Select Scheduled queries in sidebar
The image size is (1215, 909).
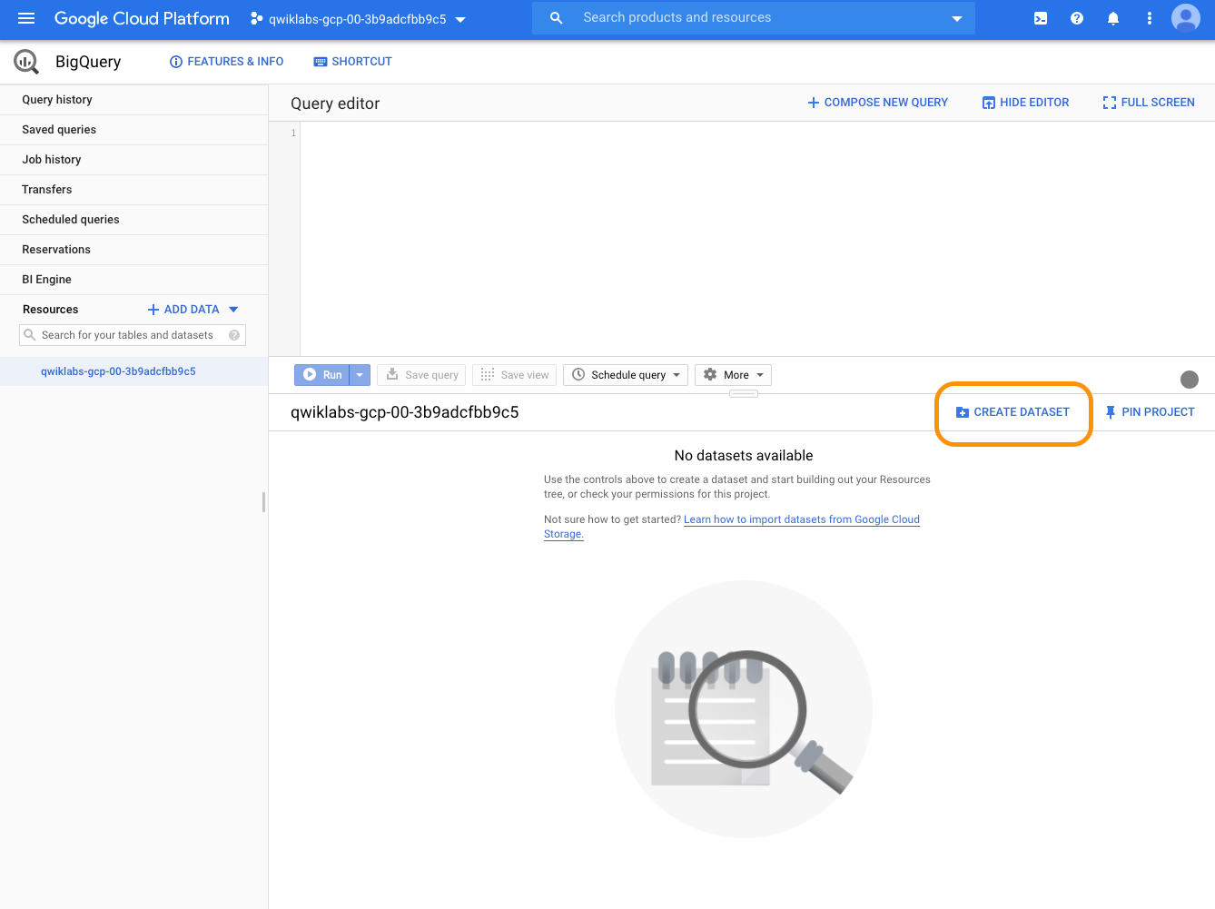71,220
